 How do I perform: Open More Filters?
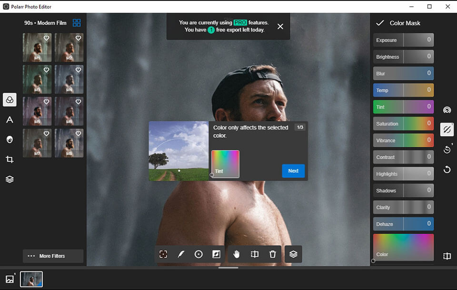pyautogui.click(x=53, y=256)
